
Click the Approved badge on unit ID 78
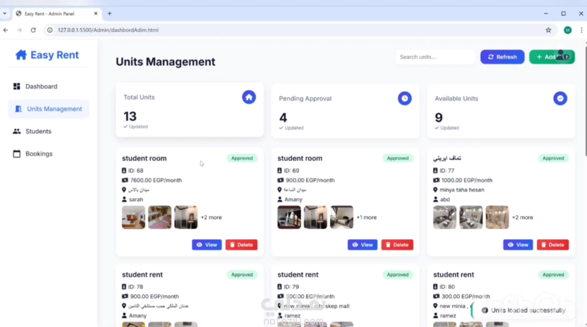coord(242,275)
